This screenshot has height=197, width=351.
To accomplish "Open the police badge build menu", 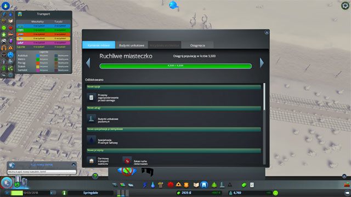I will 186,185.
